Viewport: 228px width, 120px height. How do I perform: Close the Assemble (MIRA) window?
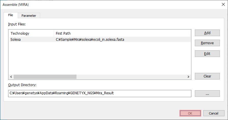click(x=223, y=5)
